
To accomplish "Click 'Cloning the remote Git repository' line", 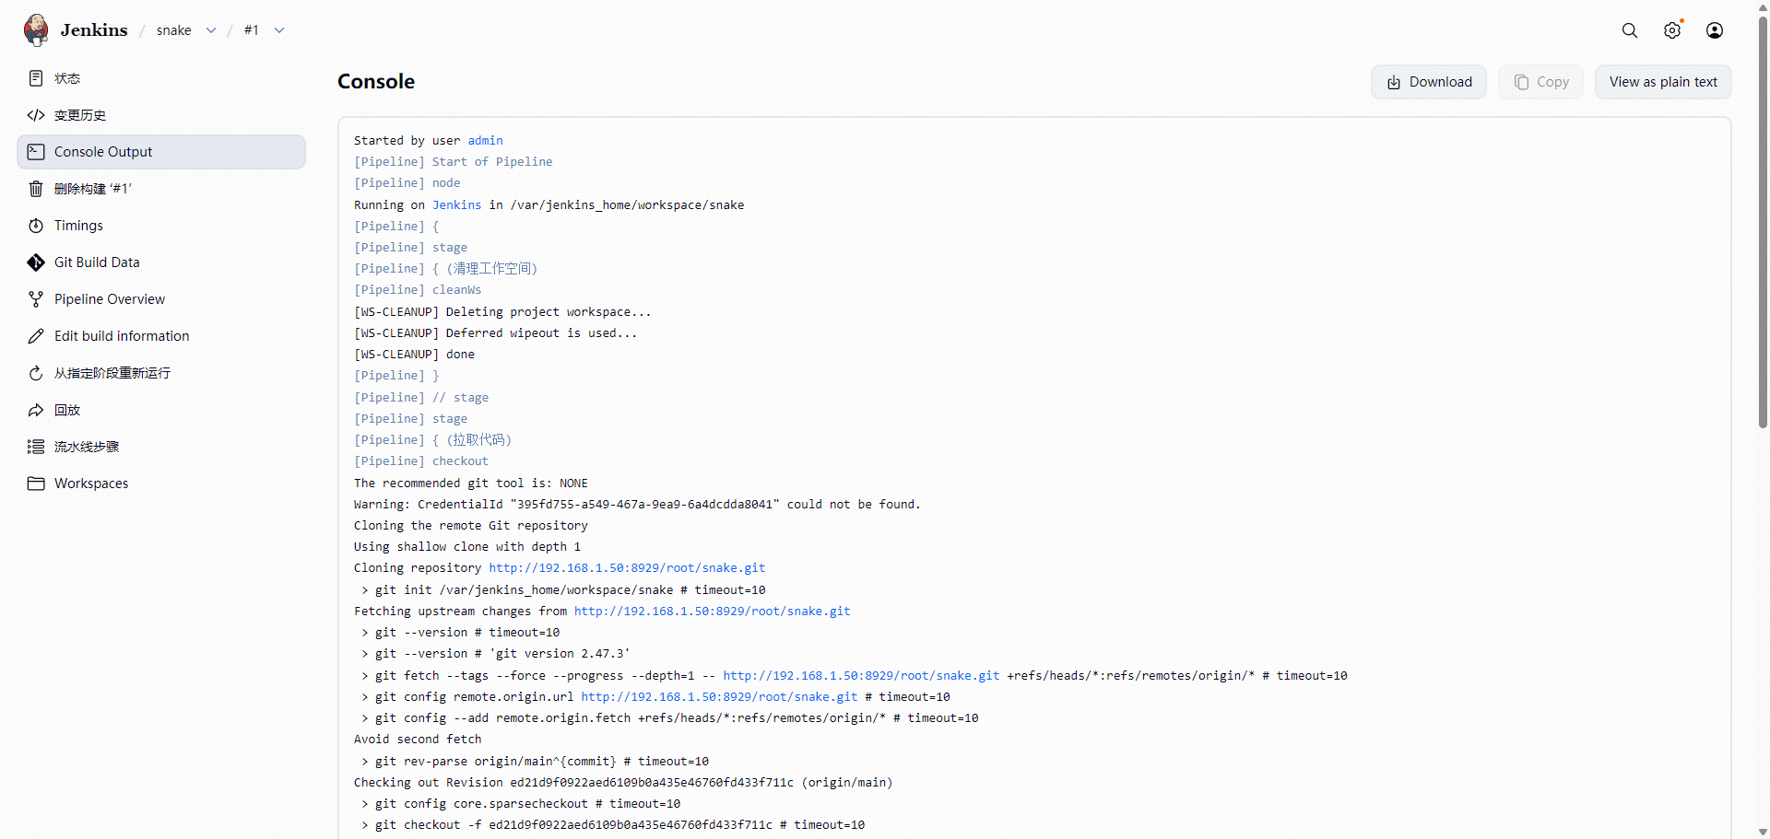I will (471, 526).
